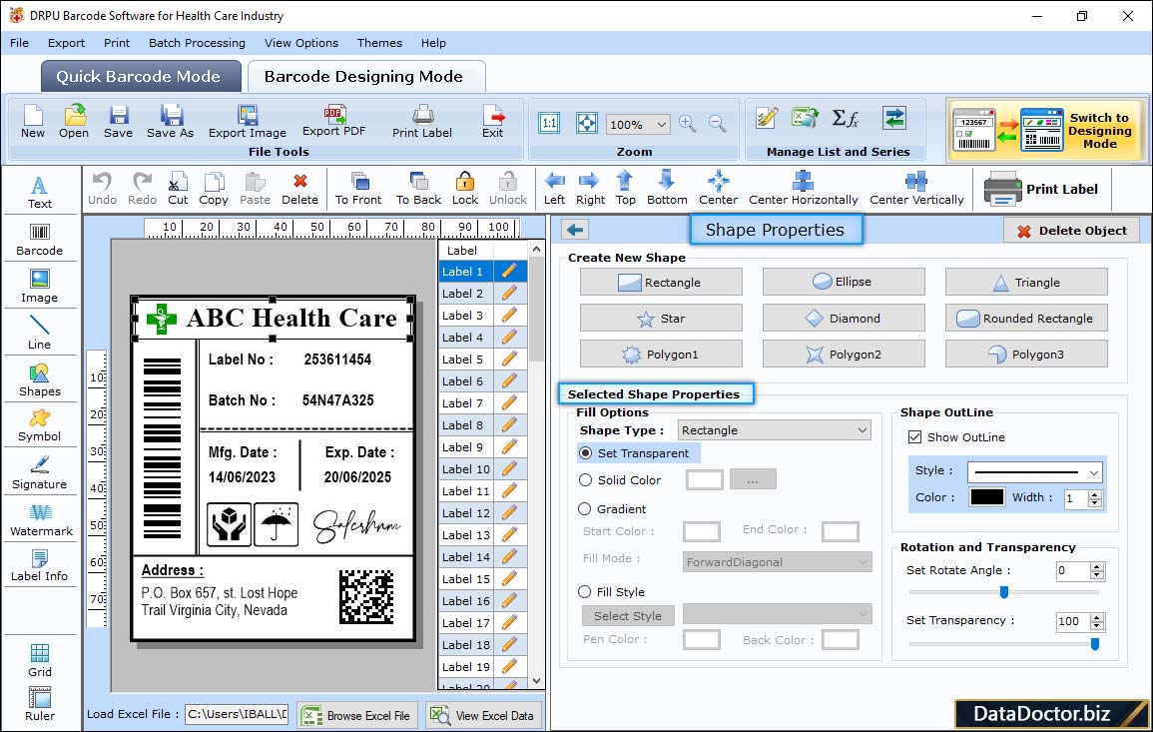Open the File menu

click(19, 43)
